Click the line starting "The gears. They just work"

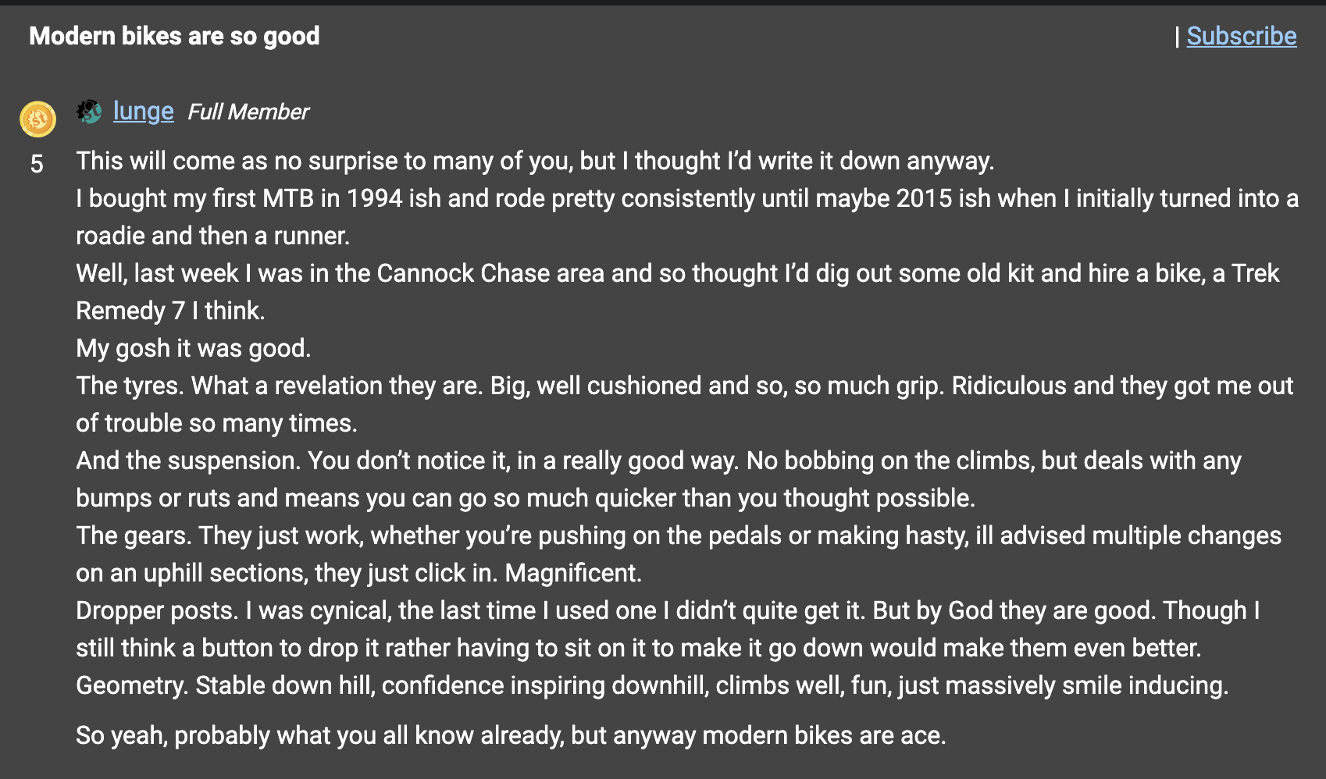click(x=678, y=535)
